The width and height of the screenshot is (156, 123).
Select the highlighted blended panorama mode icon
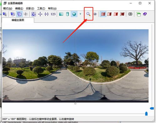click(x=19, y=14)
